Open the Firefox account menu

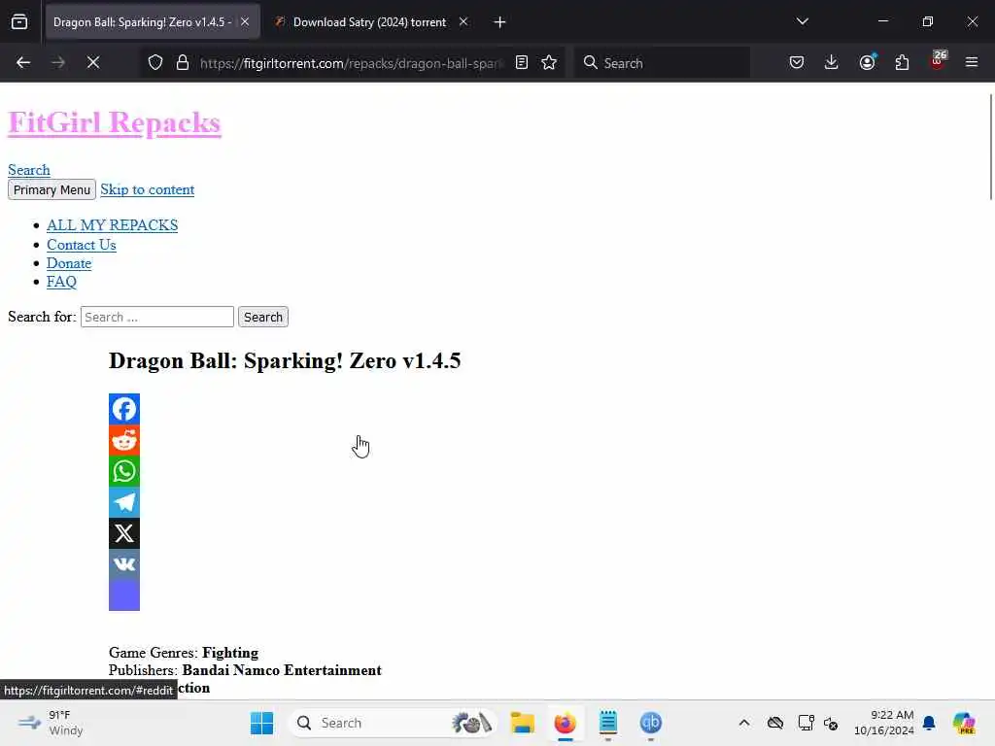click(867, 62)
